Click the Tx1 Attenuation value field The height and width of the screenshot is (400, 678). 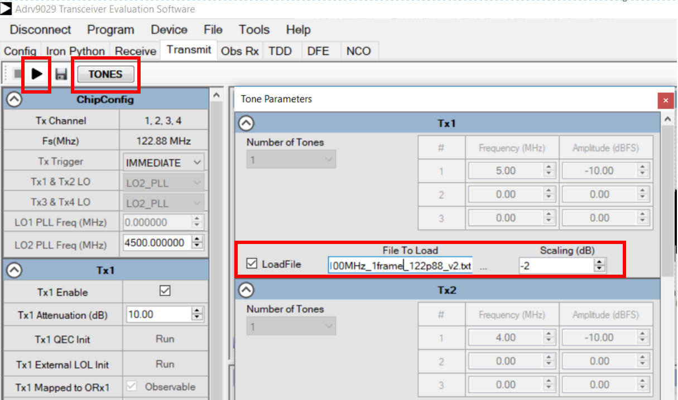158,314
